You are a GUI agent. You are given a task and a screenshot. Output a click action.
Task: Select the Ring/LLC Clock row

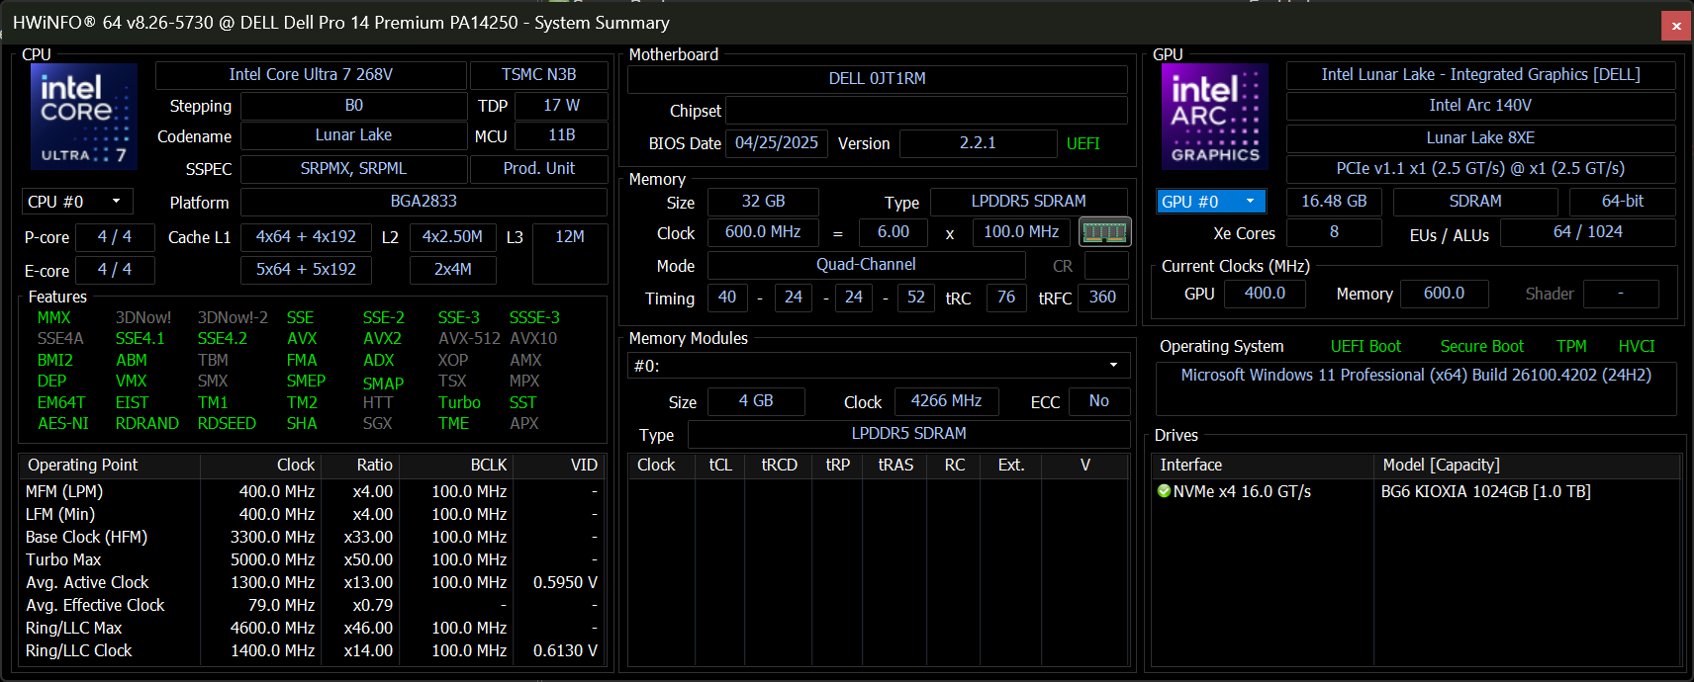pos(312,650)
